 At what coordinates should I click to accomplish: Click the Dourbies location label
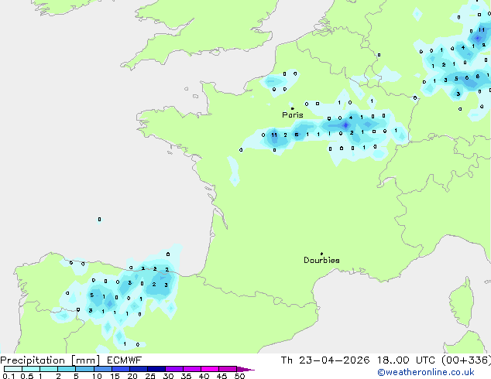(321, 260)
